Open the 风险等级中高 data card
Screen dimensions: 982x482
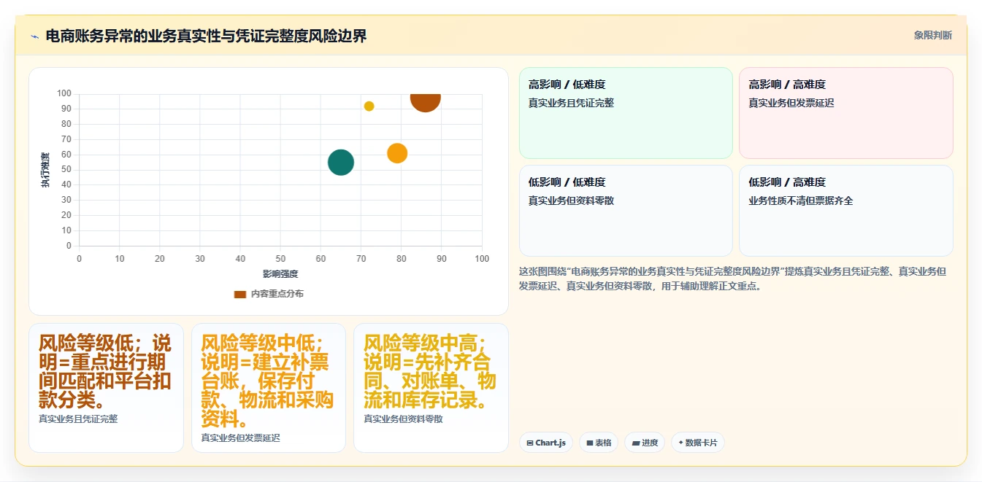(431, 388)
